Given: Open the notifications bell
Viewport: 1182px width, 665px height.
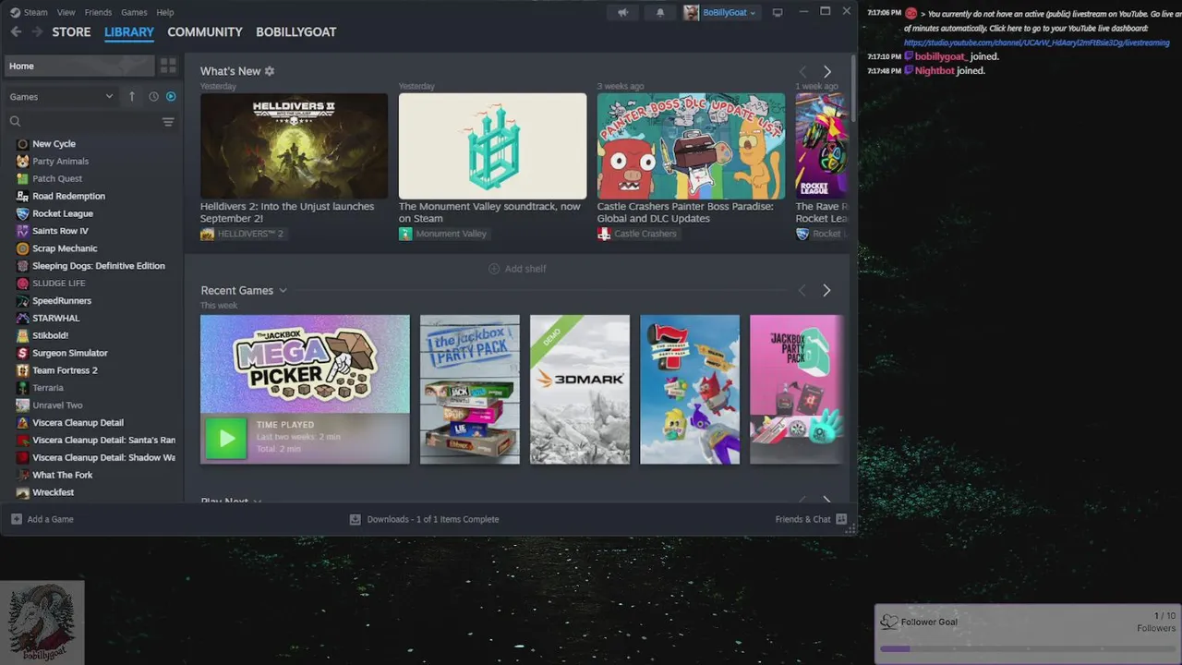Looking at the screenshot, I should [x=659, y=12].
